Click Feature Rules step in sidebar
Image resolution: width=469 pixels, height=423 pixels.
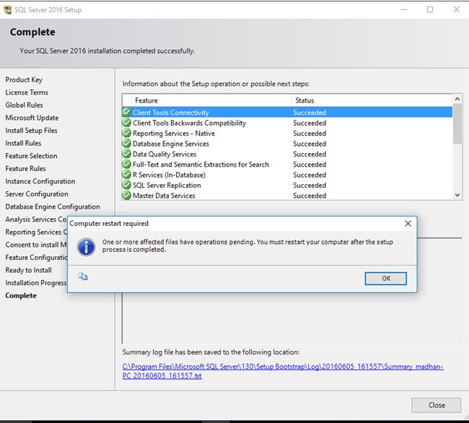[x=25, y=169]
